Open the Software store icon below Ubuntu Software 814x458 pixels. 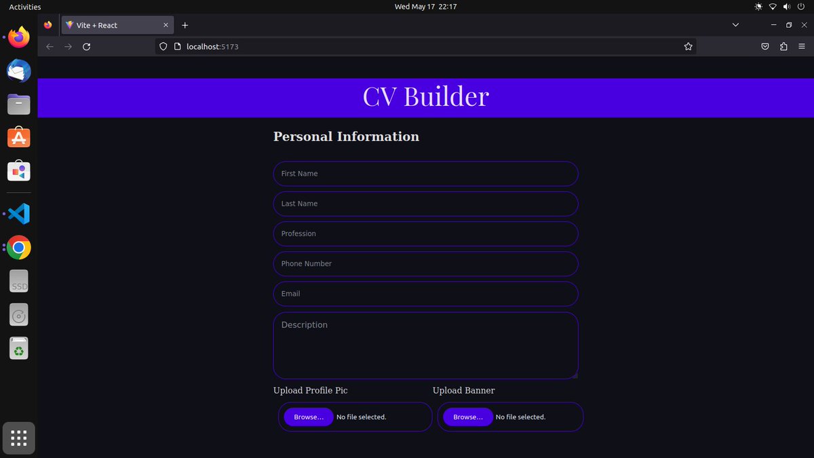click(19, 172)
